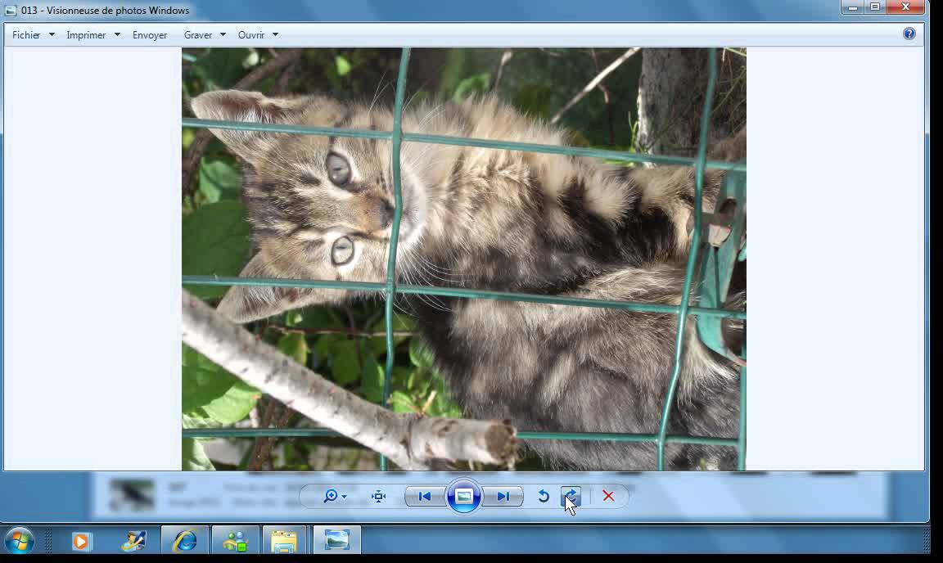The height and width of the screenshot is (563, 943).
Task: Rotate the photo counterclockwise
Action: tap(543, 496)
